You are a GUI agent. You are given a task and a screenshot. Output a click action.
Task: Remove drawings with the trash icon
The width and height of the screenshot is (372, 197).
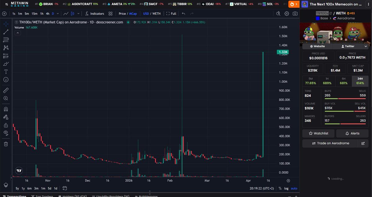[x=6, y=144]
